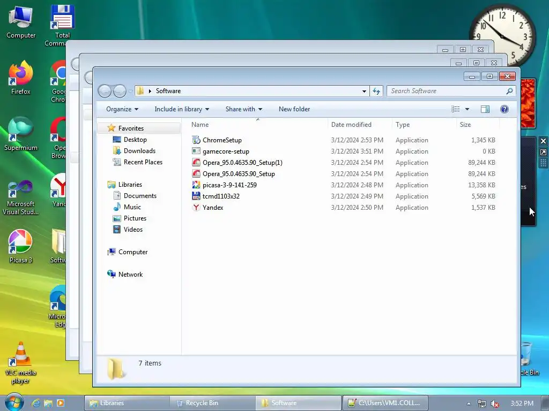This screenshot has height=411, width=549.
Task: Close the sidebar gadget with X
Action: [x=543, y=141]
